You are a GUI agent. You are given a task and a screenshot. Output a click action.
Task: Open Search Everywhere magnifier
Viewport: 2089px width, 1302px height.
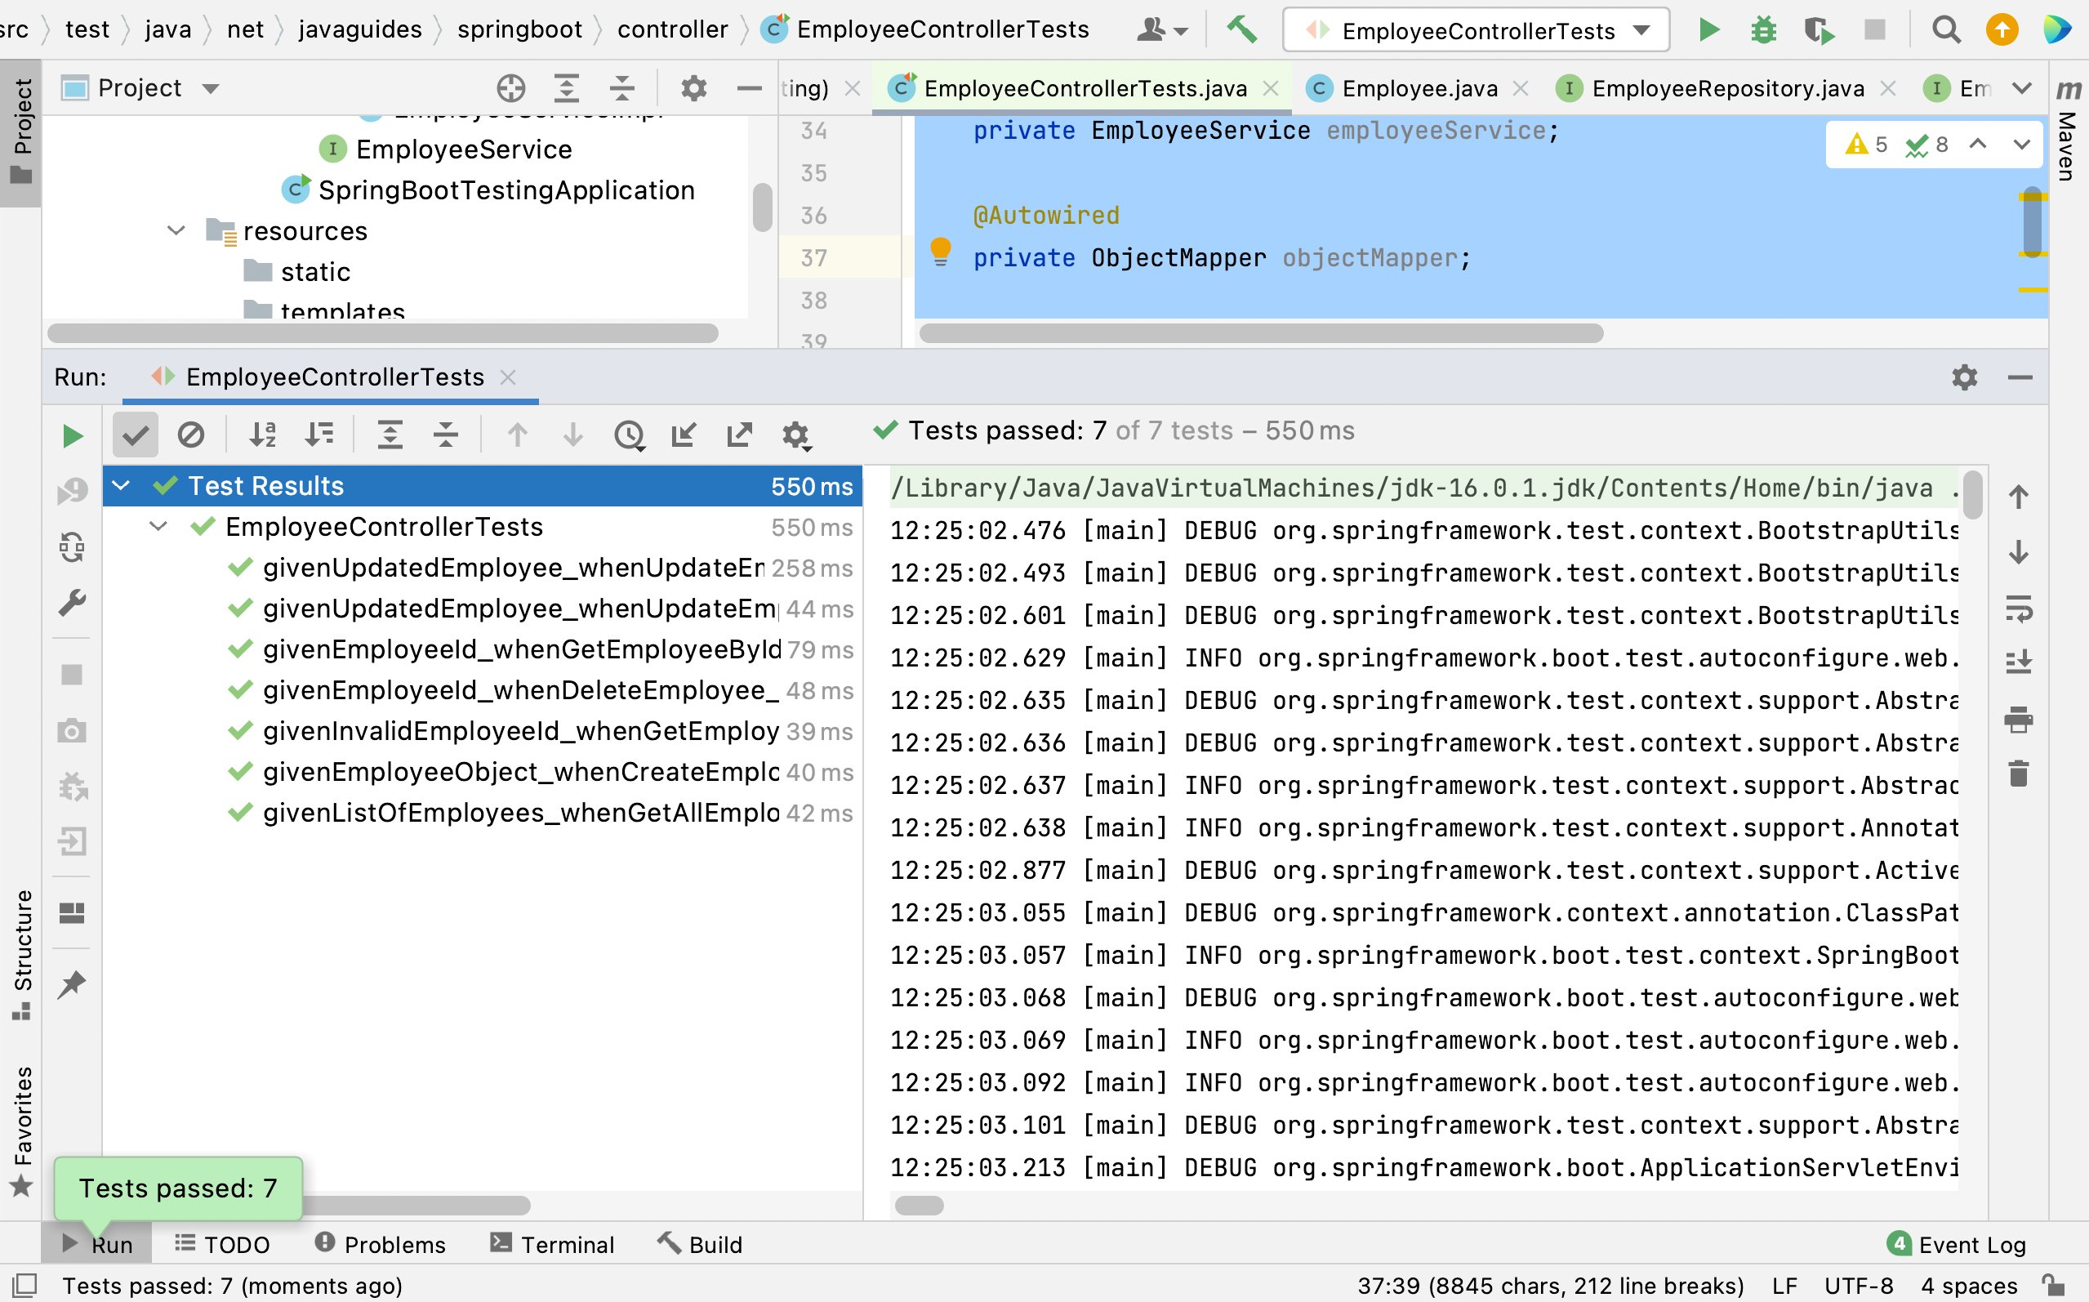1946,30
